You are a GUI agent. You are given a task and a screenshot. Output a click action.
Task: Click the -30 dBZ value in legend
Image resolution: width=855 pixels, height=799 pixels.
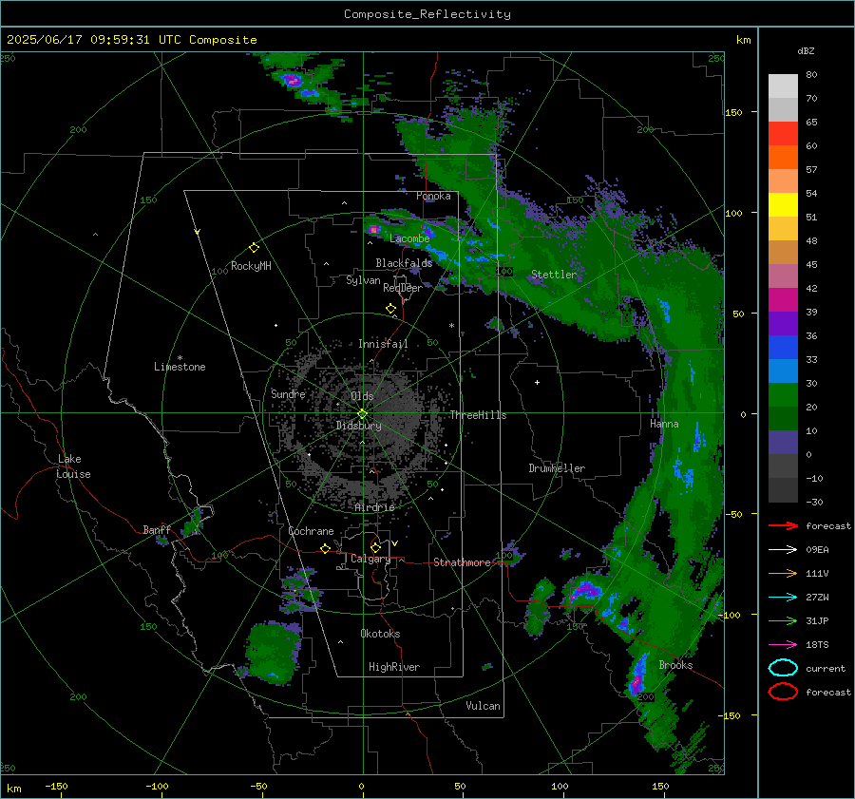tap(814, 502)
